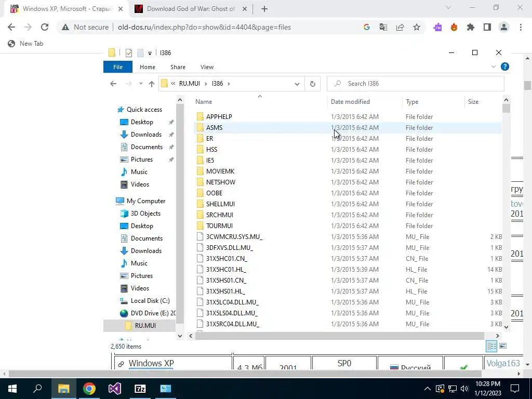532x399 pixels.
Task: Open the Share ribbon tab
Action: 178,67
